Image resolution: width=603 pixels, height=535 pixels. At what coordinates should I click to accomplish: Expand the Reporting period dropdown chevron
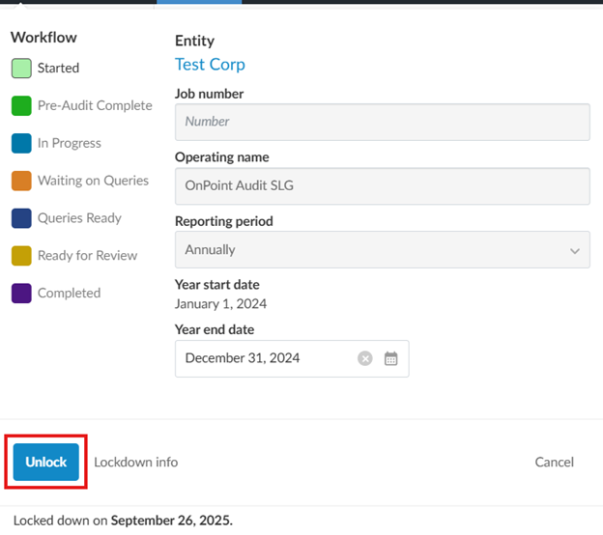(575, 251)
